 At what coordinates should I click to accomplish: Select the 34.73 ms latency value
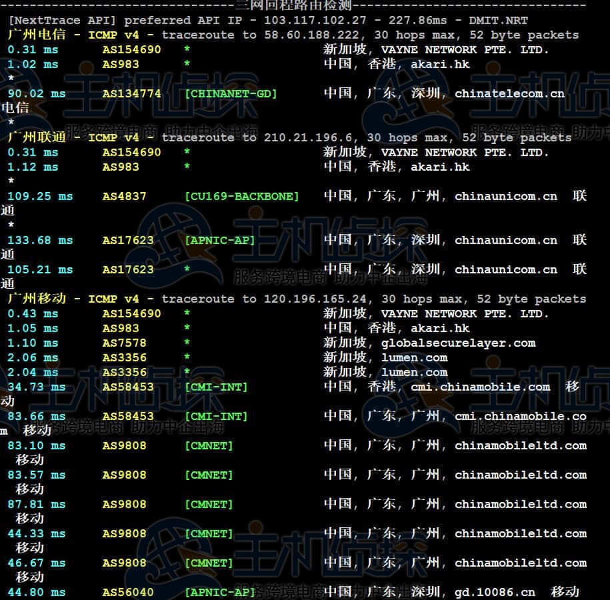point(37,387)
